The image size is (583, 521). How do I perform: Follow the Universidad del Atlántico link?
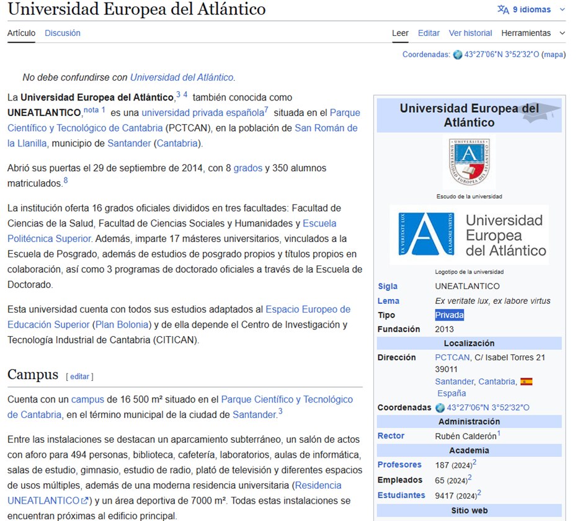[x=182, y=78]
